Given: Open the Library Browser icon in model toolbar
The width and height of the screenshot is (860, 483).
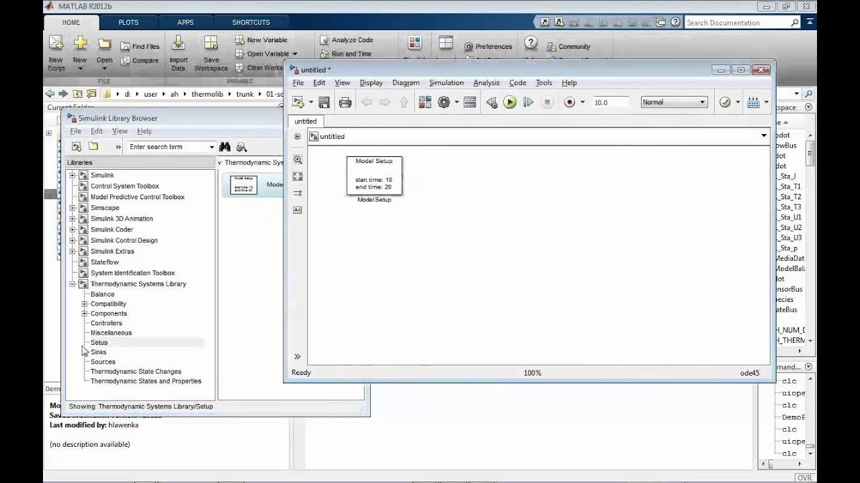Looking at the screenshot, I should pos(425,103).
